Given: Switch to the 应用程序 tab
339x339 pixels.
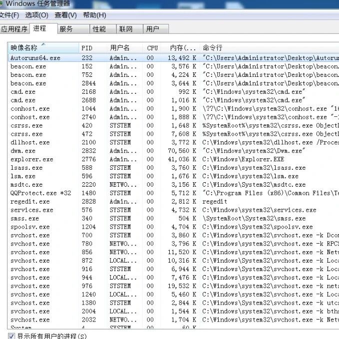Looking at the screenshot, I should coord(14,29).
